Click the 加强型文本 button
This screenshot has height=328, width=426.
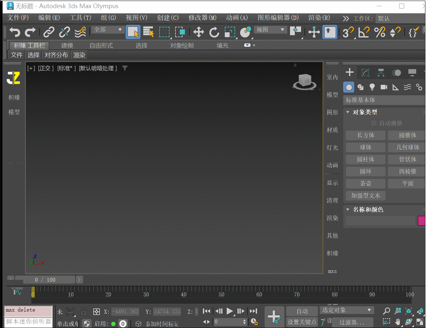click(366, 196)
